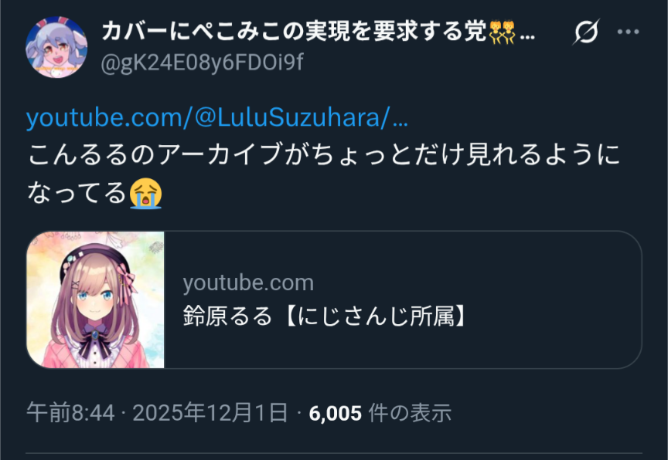
Task: Click the 件の表示 views label
Action: pos(410,413)
